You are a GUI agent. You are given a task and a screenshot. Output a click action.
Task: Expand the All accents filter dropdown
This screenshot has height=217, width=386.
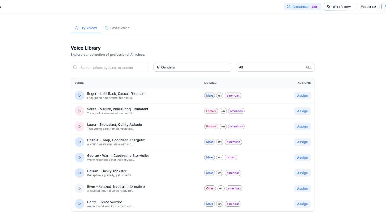click(x=275, y=67)
